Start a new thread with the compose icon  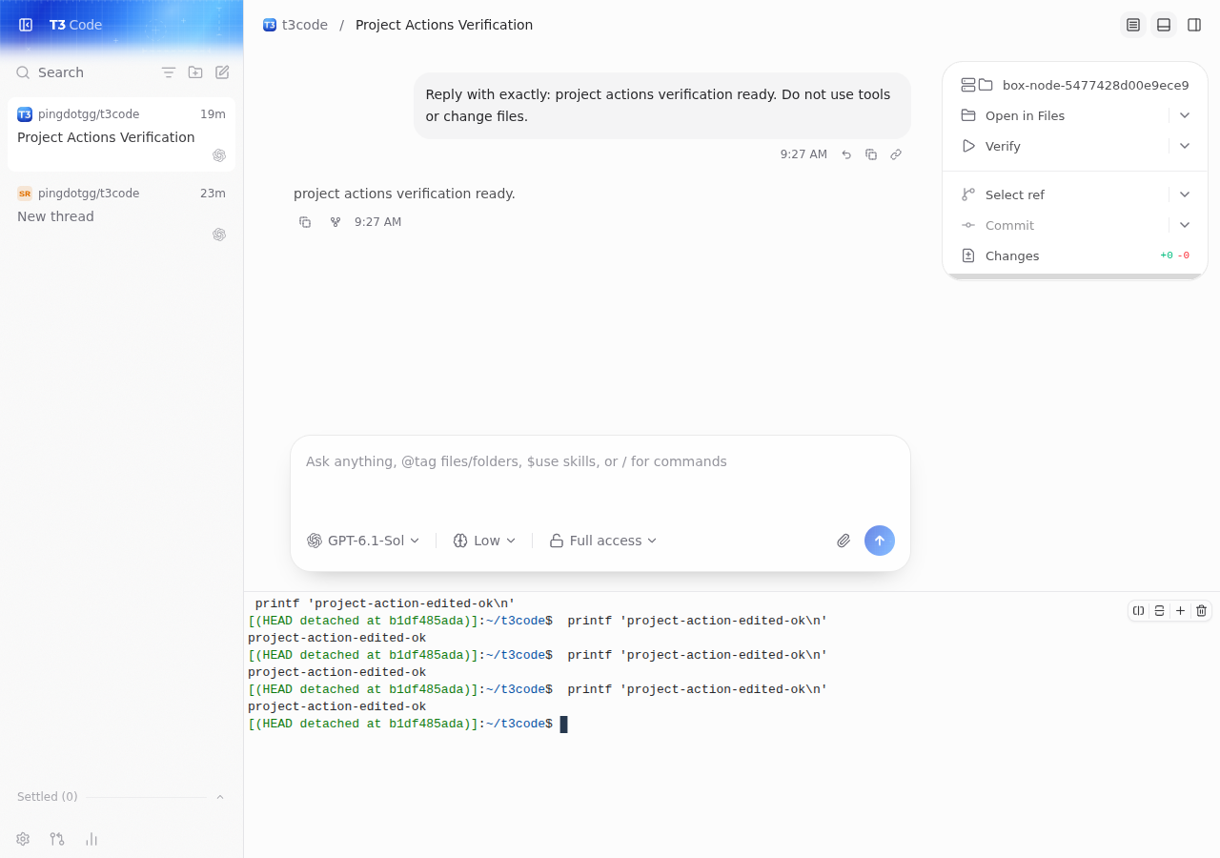(222, 72)
